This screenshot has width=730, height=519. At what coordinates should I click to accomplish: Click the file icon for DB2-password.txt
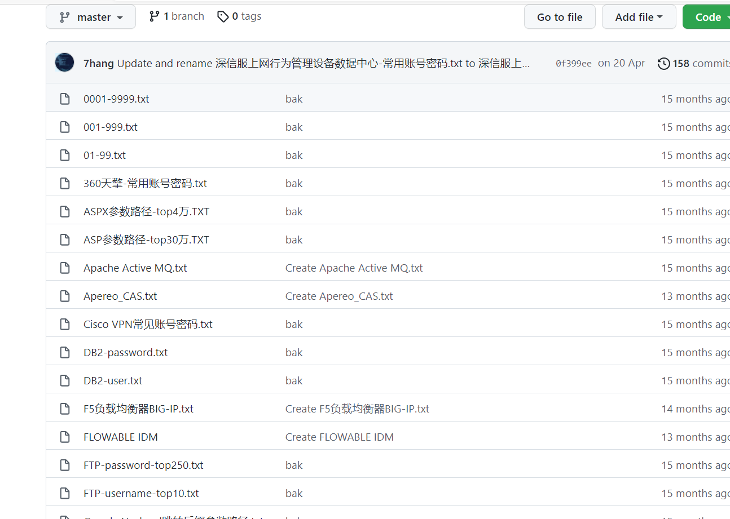[x=65, y=353]
